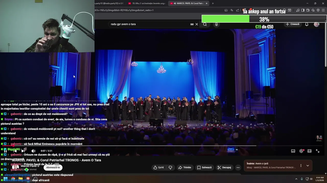This screenshot has height=183, width=327.
Task: Enter fullscreen mode on the player
Action: 318,151
